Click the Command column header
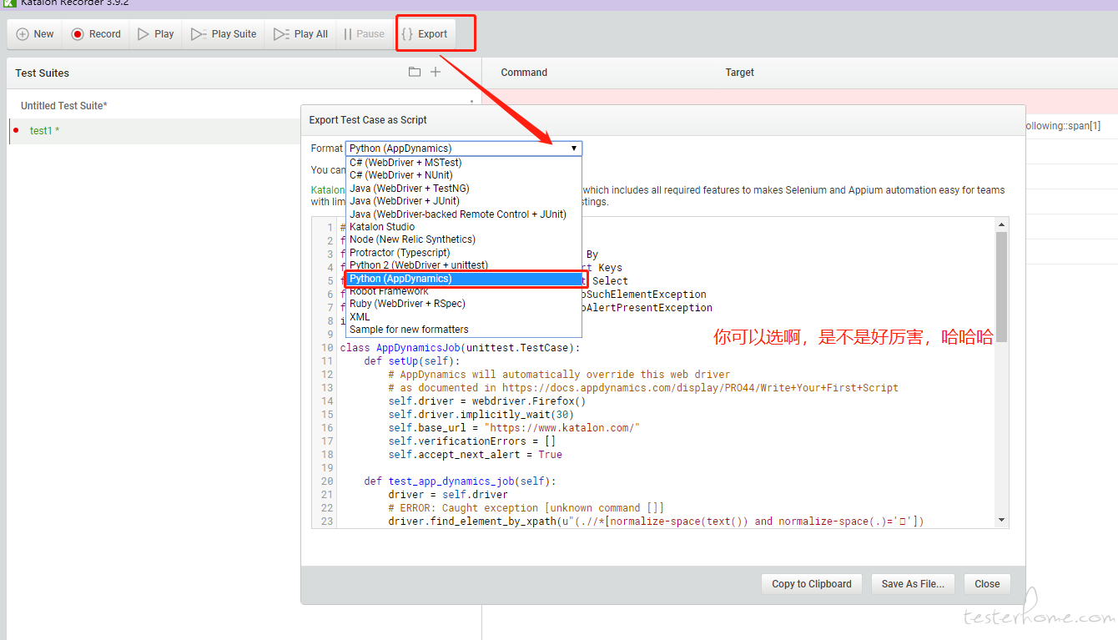 [x=524, y=73]
